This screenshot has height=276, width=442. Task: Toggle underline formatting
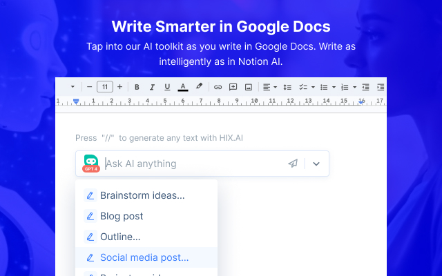167,88
